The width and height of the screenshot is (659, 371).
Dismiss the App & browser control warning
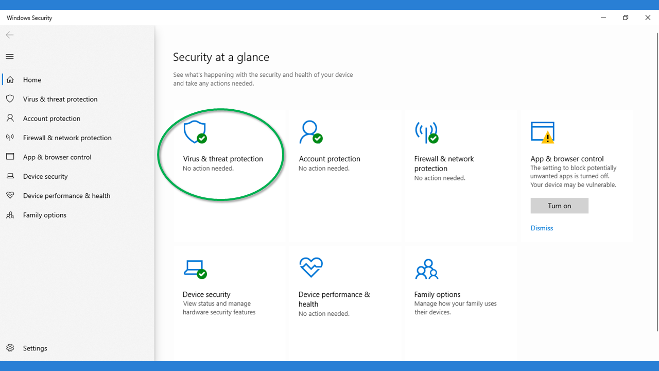(542, 228)
